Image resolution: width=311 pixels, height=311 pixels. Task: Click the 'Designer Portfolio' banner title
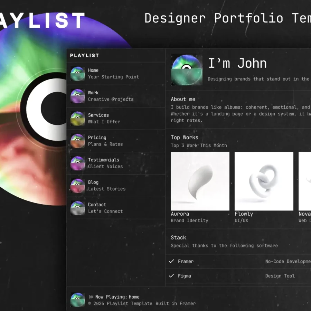pos(214,18)
